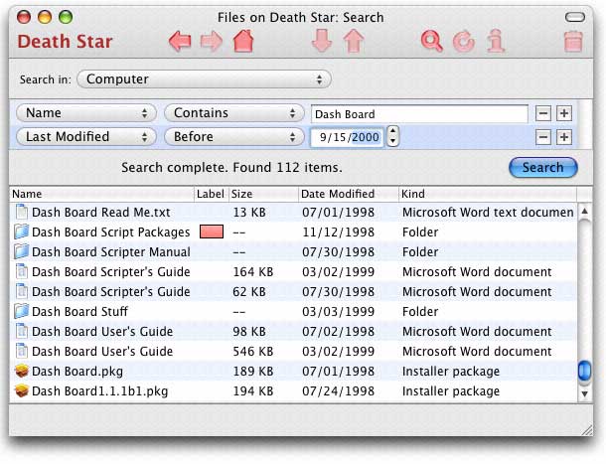Go forward with the right arrow icon
Viewport: 606px width, 464px height.
coord(212,41)
